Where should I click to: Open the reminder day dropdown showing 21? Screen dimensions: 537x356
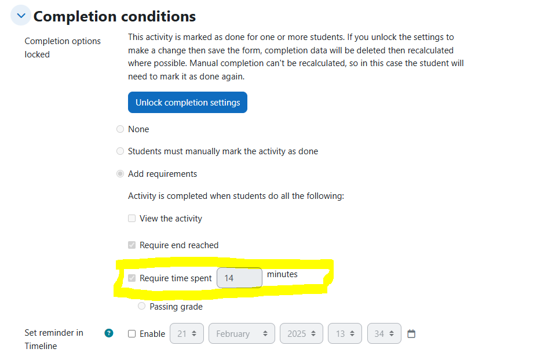187,333
